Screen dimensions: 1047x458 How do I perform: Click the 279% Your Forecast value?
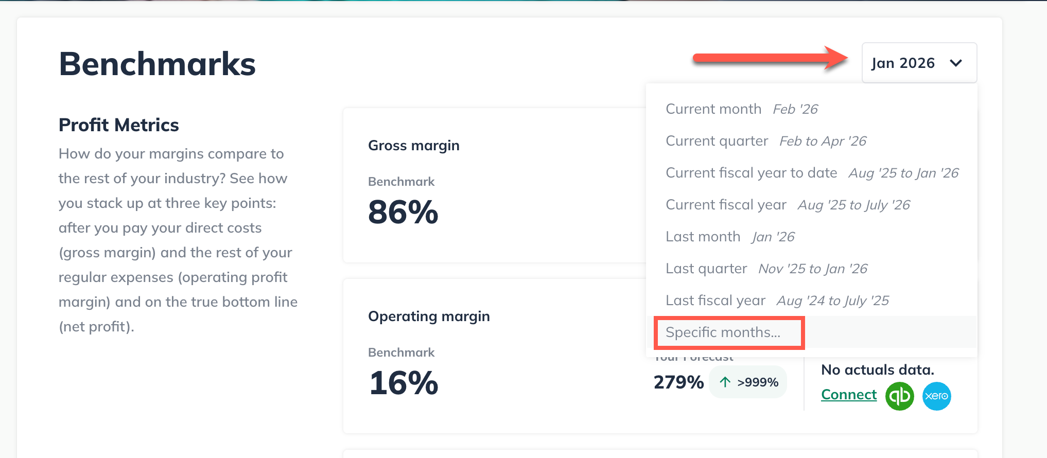[678, 382]
